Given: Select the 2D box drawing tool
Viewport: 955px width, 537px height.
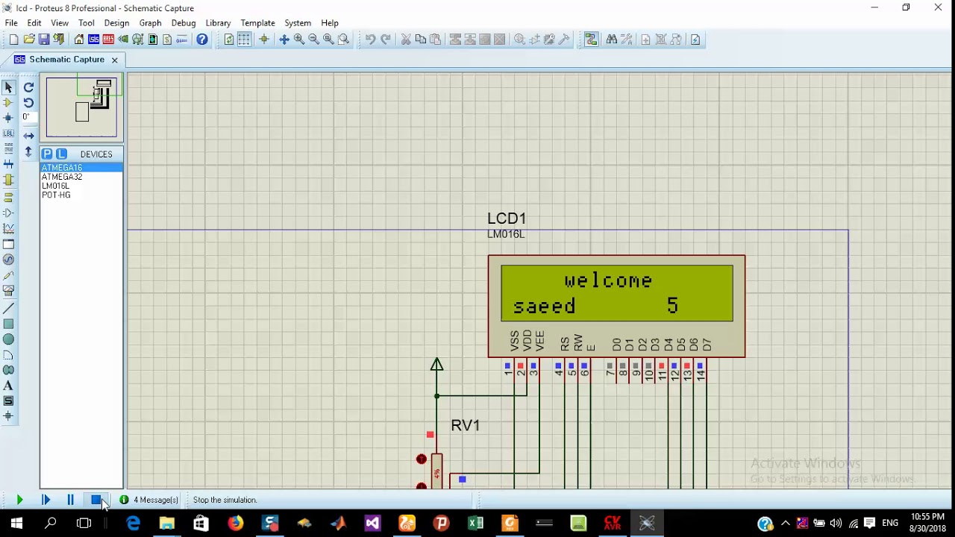Looking at the screenshot, I should [9, 324].
